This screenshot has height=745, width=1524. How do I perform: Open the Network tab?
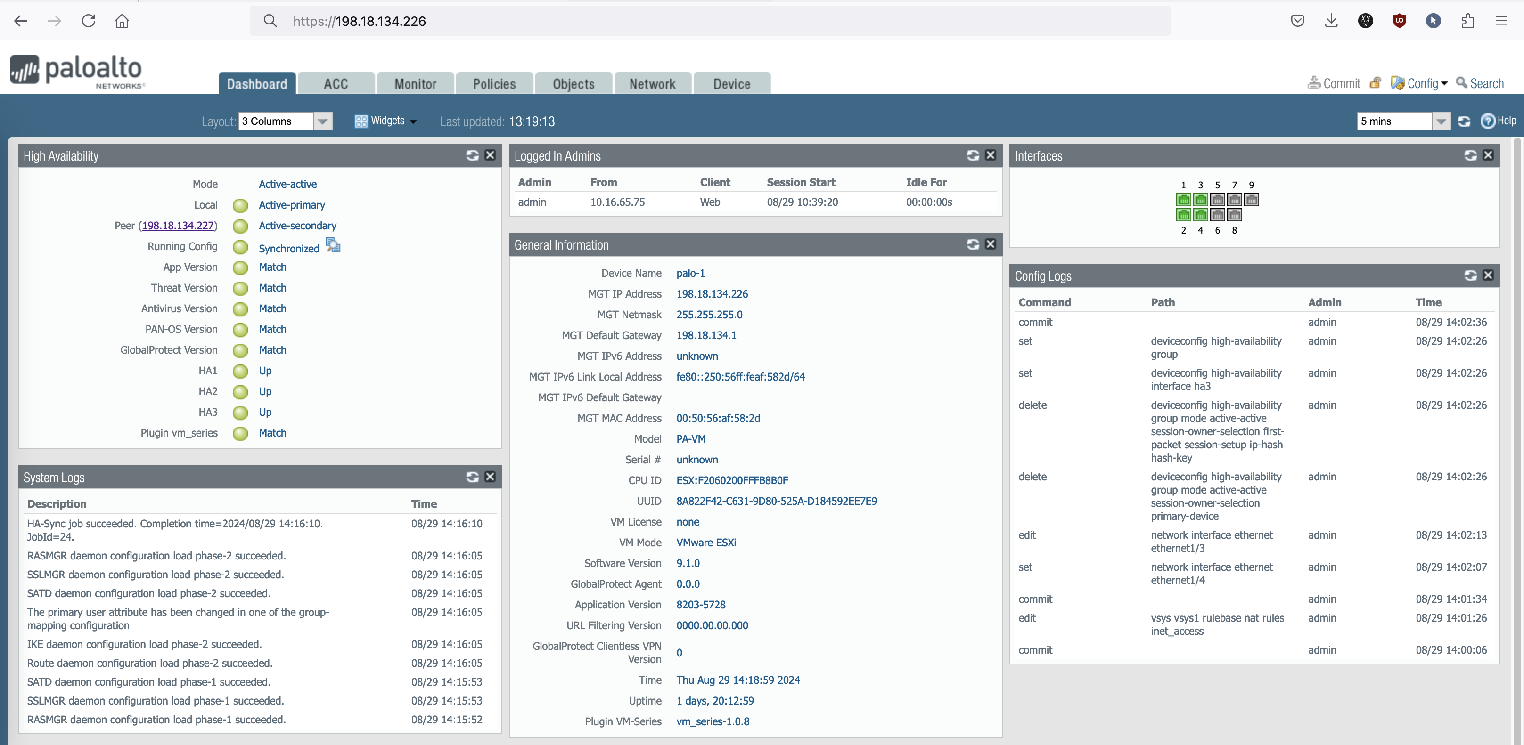[652, 84]
